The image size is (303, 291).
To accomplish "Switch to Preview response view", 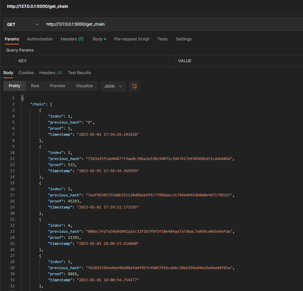I will [x=57, y=86].
